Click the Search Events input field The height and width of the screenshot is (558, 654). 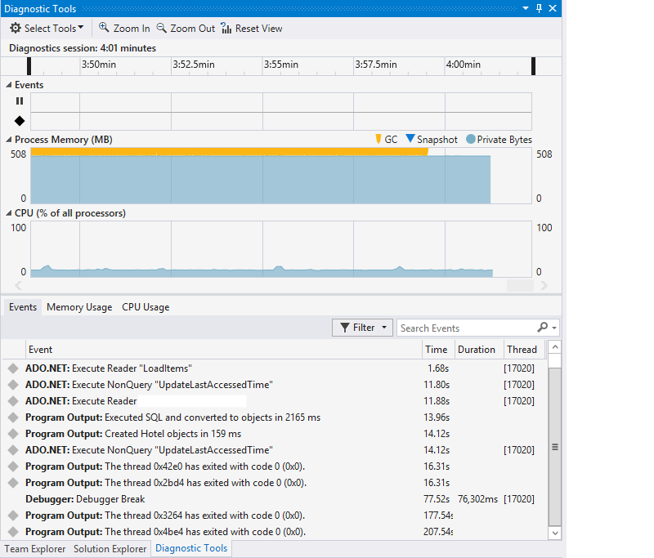pyautogui.click(x=465, y=328)
